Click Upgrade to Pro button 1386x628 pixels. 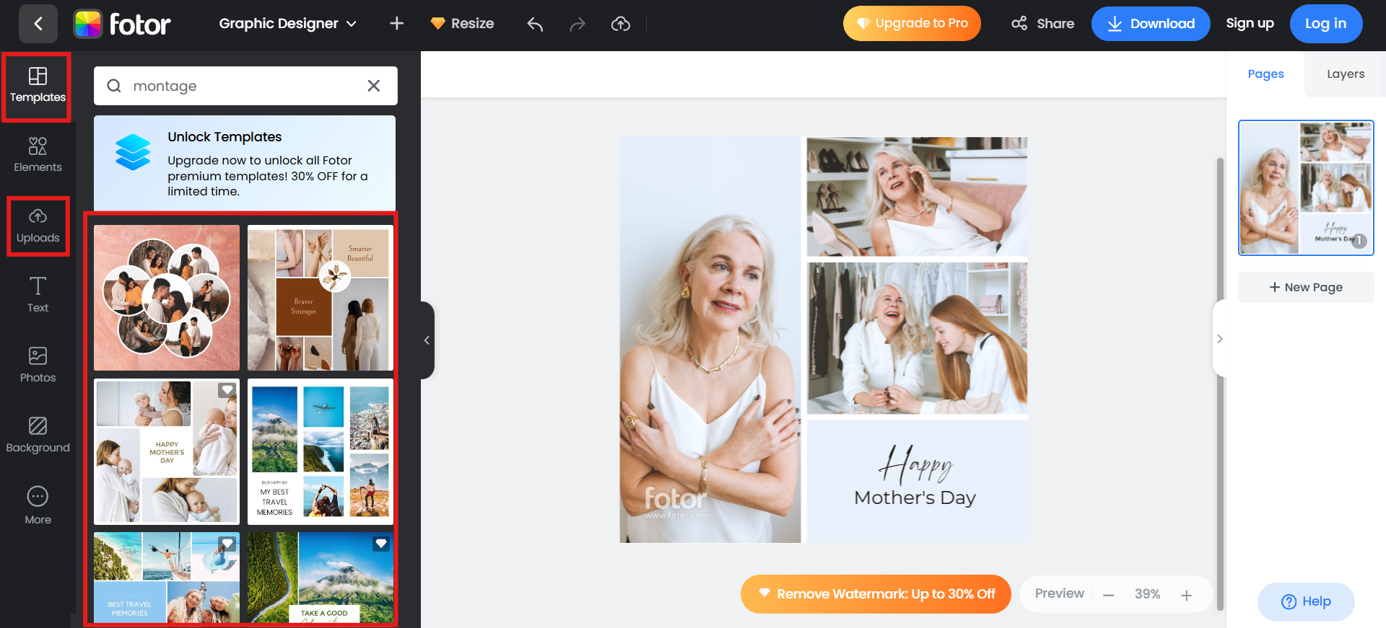coord(912,24)
